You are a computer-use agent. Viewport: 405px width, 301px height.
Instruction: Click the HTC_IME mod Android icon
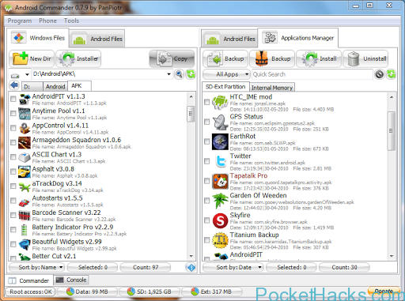(220, 102)
